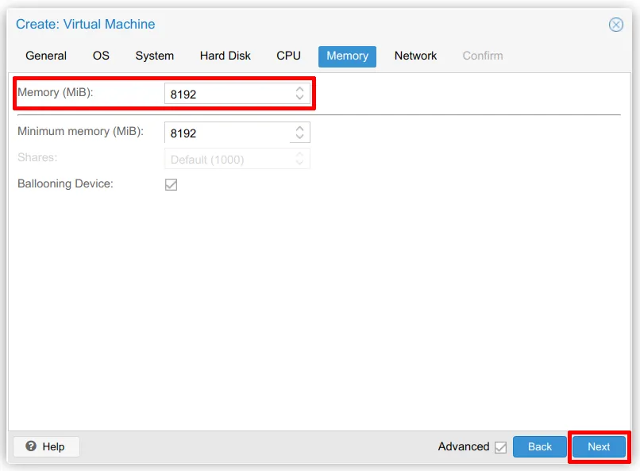Select the CPU tab
This screenshot has width=640, height=471.
tap(288, 56)
